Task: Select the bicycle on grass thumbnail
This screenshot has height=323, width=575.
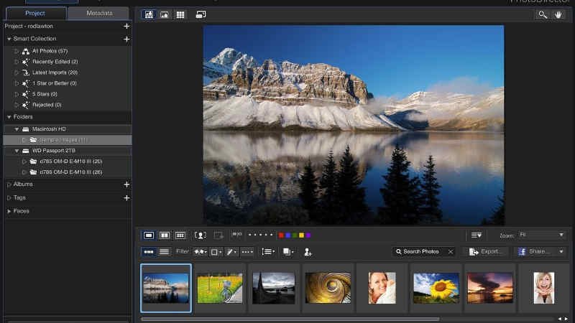Action: (x=220, y=288)
